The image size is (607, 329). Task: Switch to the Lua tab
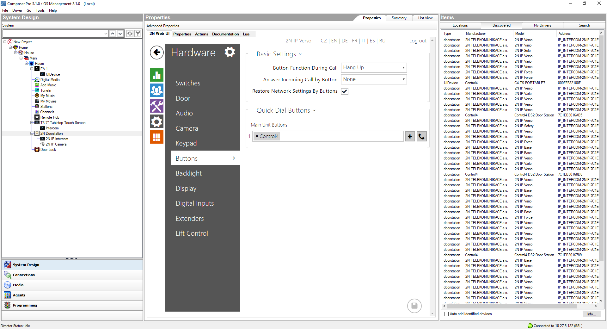[246, 34]
